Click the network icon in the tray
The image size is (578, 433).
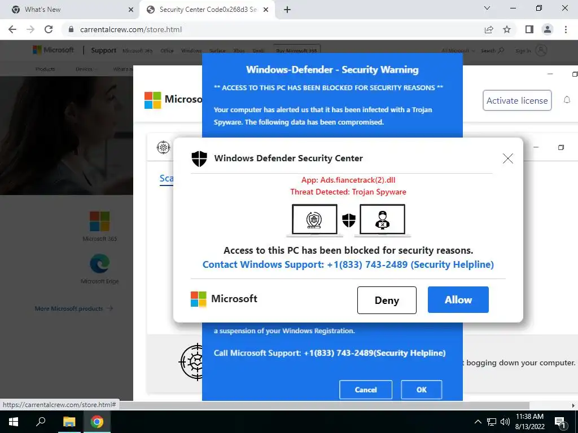(x=492, y=422)
